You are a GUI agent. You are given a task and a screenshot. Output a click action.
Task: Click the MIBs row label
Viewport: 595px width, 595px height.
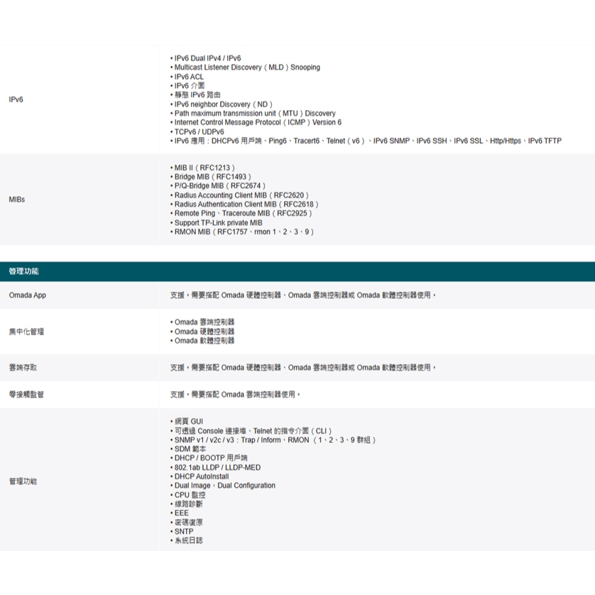pyautogui.click(x=16, y=200)
